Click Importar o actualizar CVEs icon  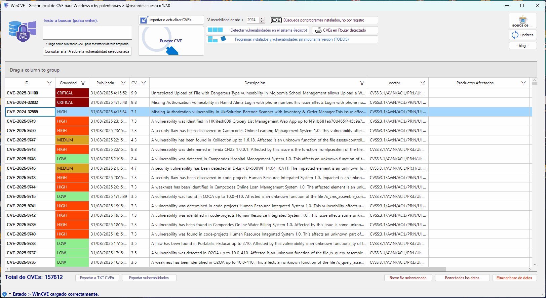(144, 20)
